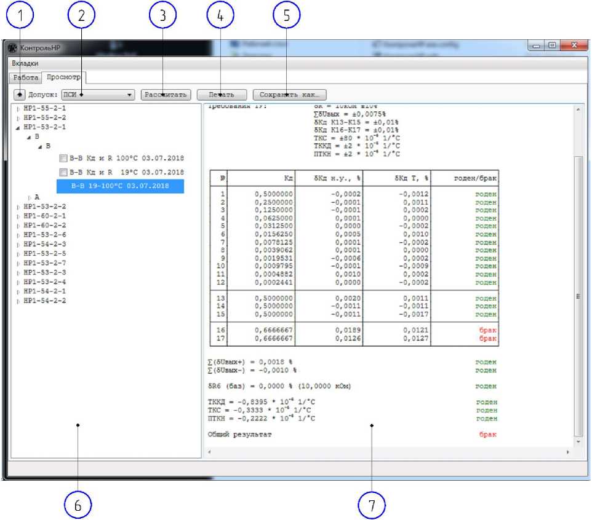Viewport: 592px width, 520px height.
Task: Switch to the Работа tab
Action: click(x=25, y=77)
